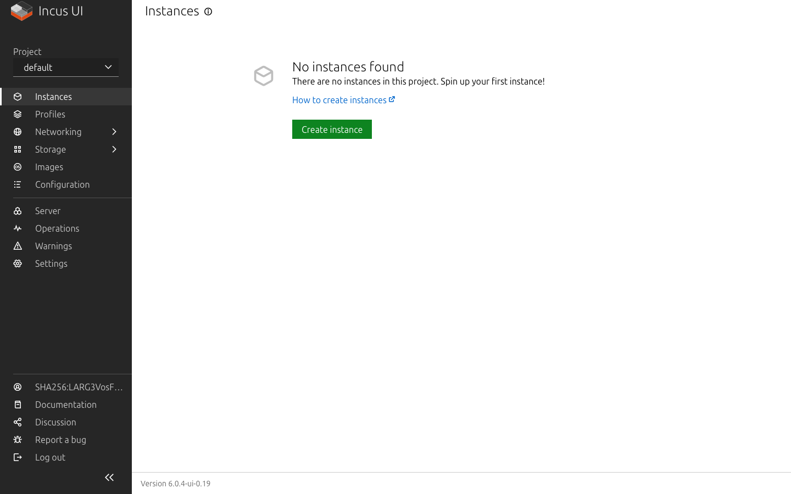Image resolution: width=791 pixels, height=494 pixels.
Task: Click the Log out arrow icon
Action: pyautogui.click(x=18, y=457)
